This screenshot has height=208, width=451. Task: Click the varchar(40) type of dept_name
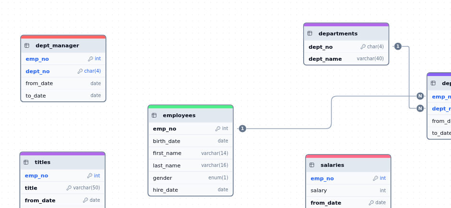370,59
